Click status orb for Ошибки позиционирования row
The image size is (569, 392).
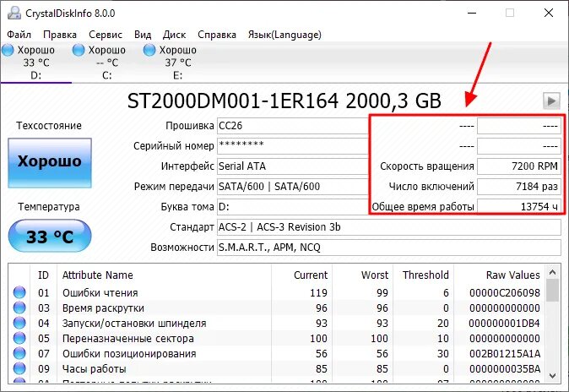pos(19,353)
